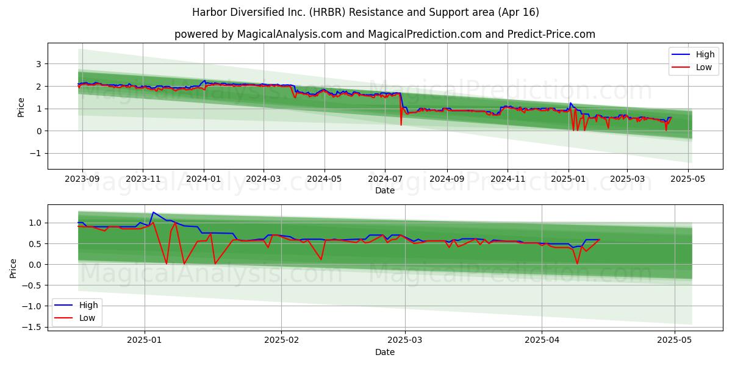This screenshot has height=366, width=732.
Task: Click the '2024-03' date label on top chart
Action: tap(264, 179)
